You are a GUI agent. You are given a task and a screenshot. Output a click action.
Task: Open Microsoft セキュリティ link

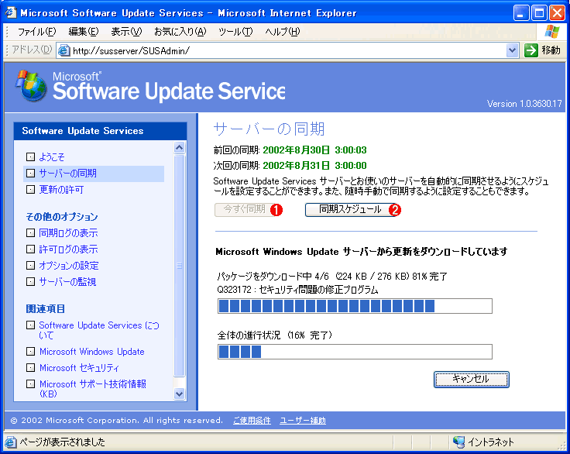(79, 368)
